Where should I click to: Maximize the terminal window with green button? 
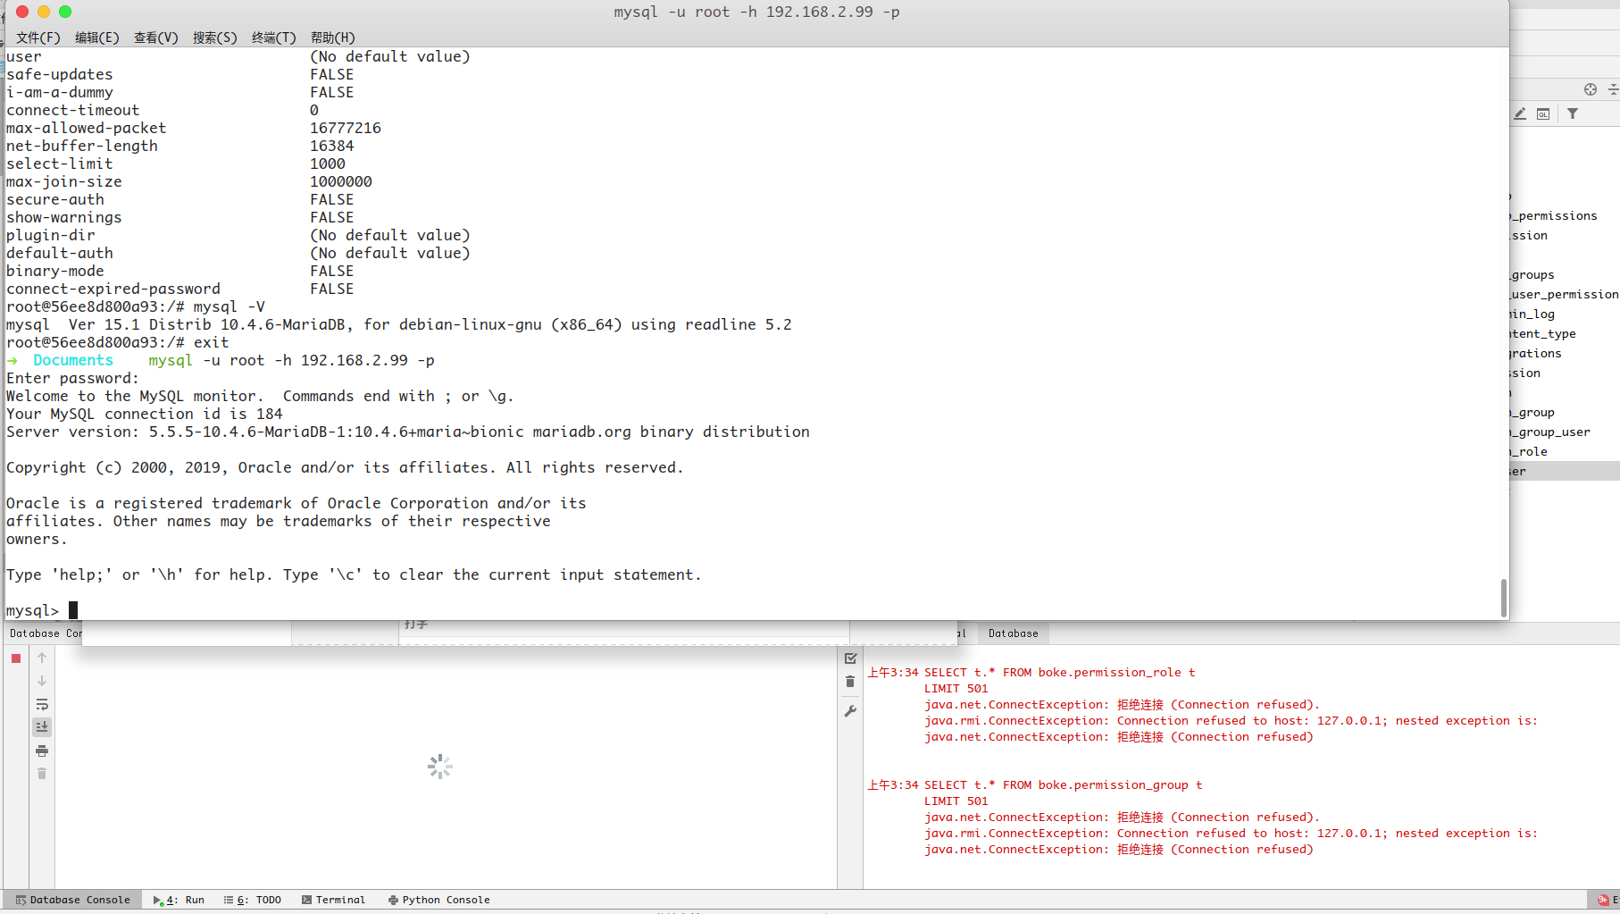click(65, 12)
